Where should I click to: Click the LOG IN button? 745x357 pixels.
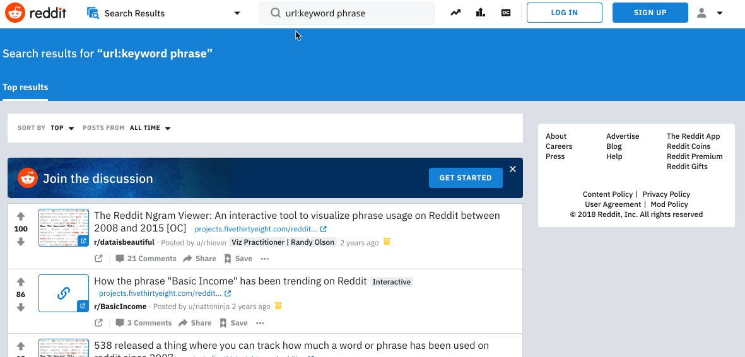coord(565,13)
